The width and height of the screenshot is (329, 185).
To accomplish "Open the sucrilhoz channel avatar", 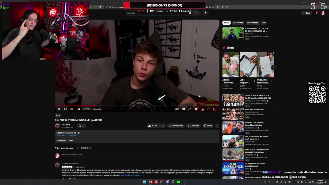I will (57, 126).
